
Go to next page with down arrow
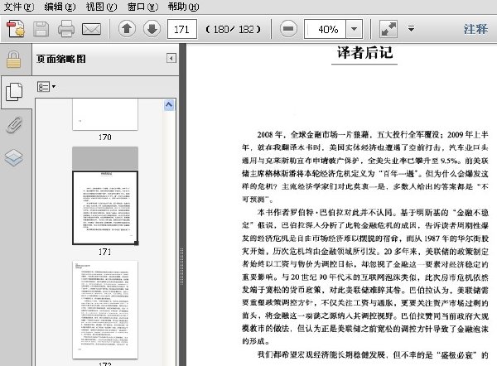pos(152,29)
